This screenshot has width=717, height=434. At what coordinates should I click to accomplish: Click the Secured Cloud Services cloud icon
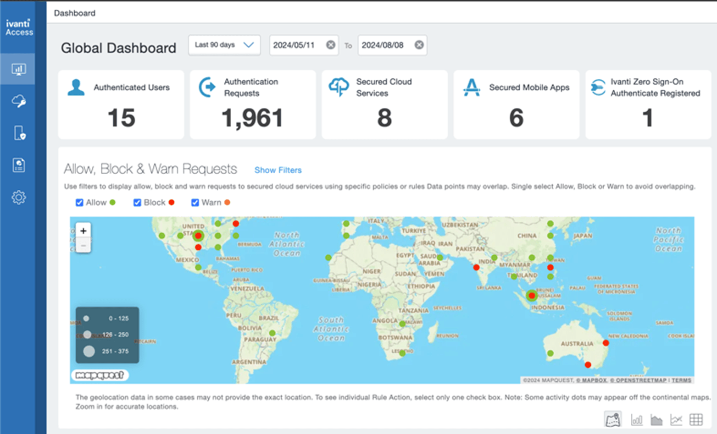point(339,87)
